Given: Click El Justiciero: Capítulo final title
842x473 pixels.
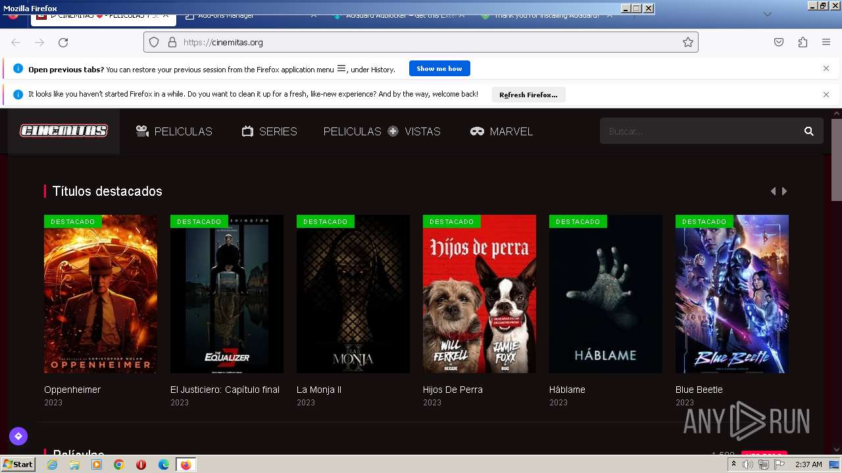Looking at the screenshot, I should click(225, 390).
